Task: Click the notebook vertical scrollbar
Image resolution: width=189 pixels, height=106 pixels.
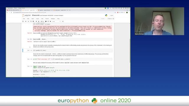Action: (130, 50)
